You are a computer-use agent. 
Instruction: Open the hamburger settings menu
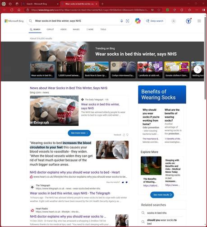coord(199,21)
